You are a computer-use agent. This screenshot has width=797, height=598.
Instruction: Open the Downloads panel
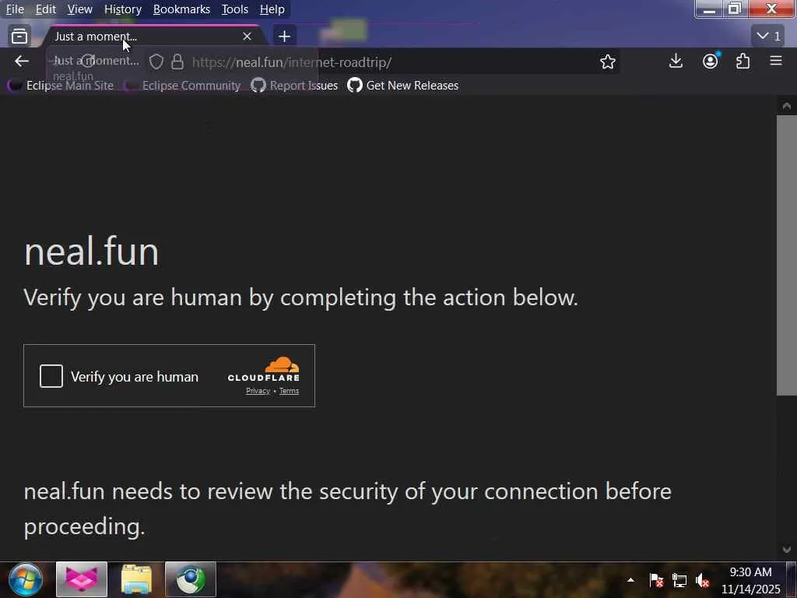[676, 62]
